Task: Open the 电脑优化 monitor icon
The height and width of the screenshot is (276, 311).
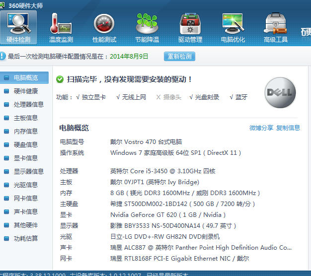Action: click(233, 27)
